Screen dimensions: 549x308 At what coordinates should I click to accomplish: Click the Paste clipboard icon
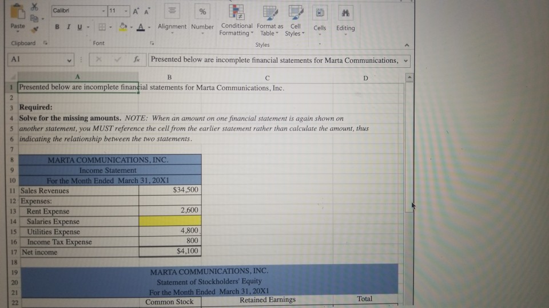pyautogui.click(x=17, y=11)
